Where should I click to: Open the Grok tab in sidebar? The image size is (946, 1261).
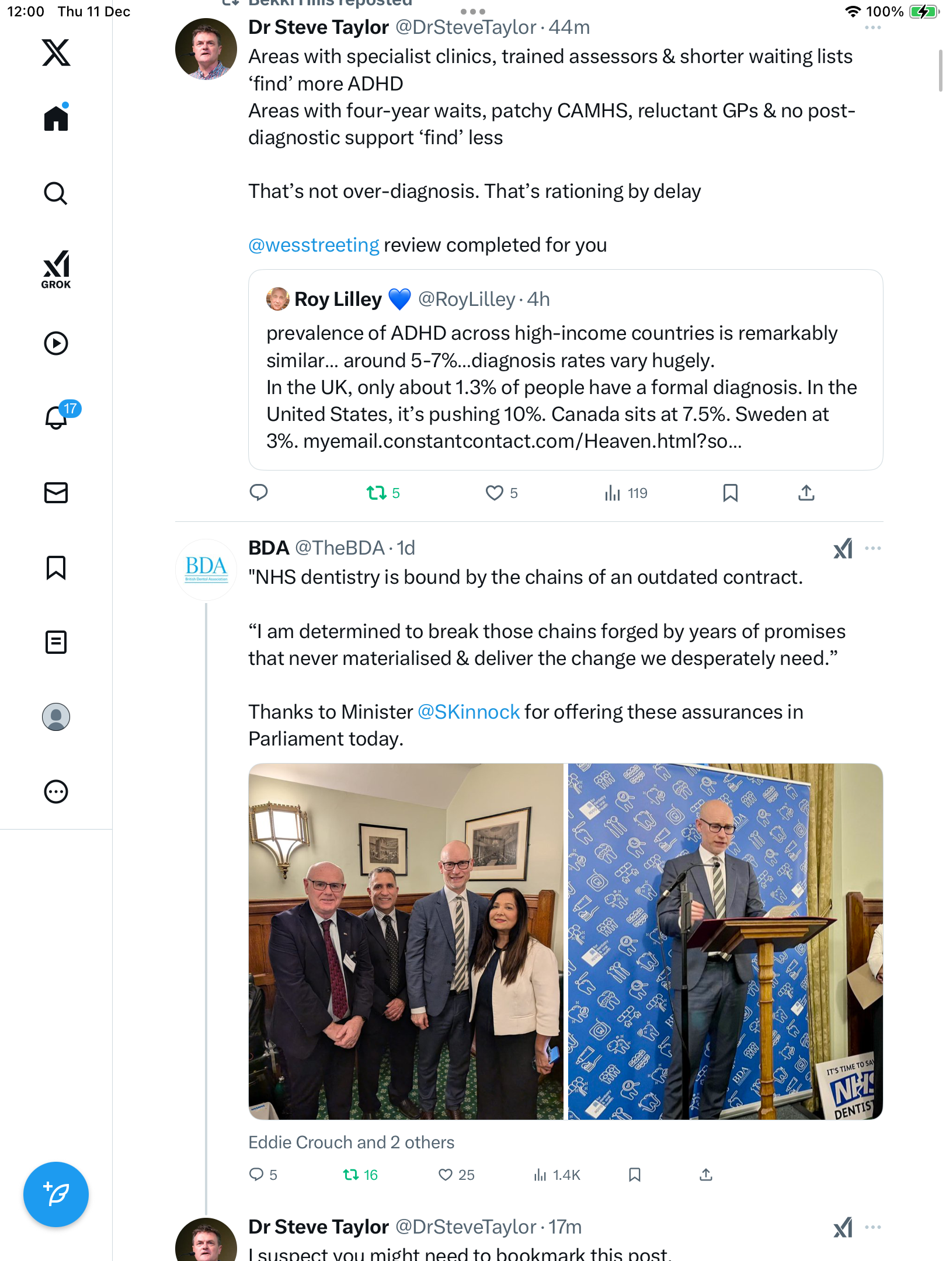coord(56,269)
